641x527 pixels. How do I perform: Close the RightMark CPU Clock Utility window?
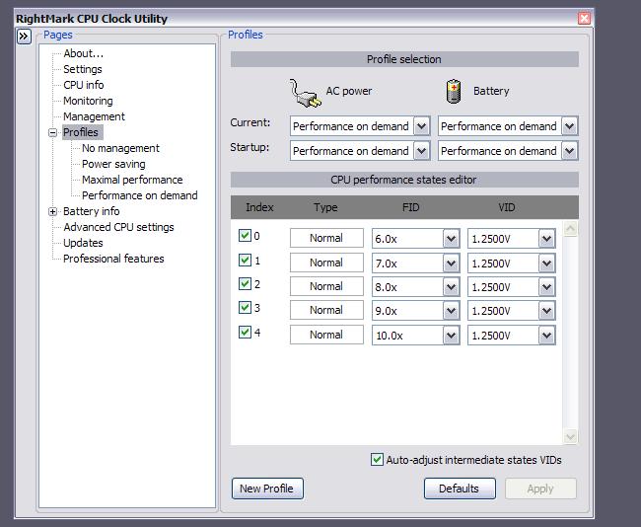coord(584,19)
